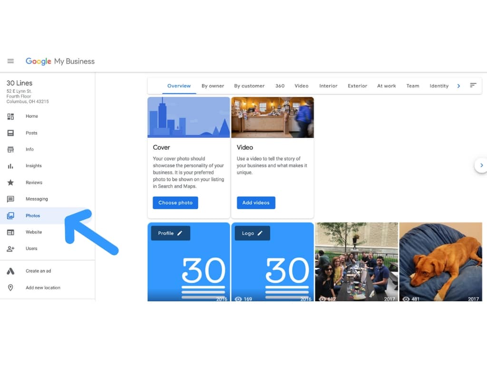Image resolution: width=487 pixels, height=365 pixels.
Task: Open the At work tab
Action: 386,86
